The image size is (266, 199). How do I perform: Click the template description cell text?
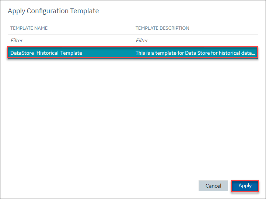click(195, 53)
